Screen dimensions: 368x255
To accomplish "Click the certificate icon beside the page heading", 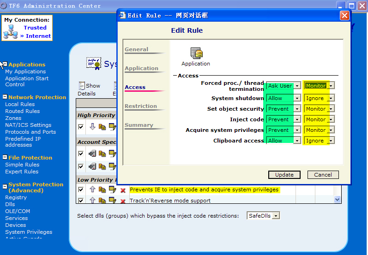I will [x=93, y=63].
